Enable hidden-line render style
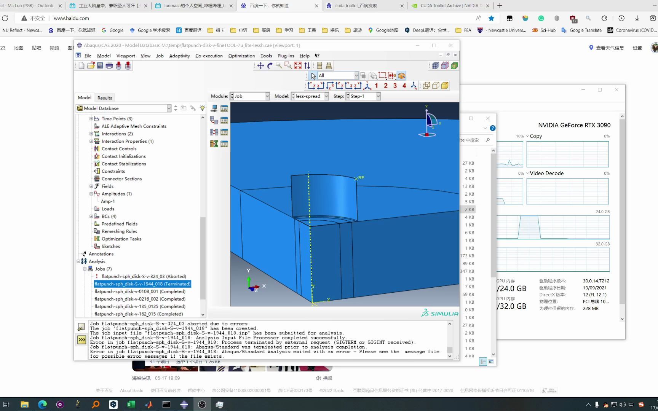Image resolution: width=658 pixels, height=411 pixels. [x=436, y=86]
